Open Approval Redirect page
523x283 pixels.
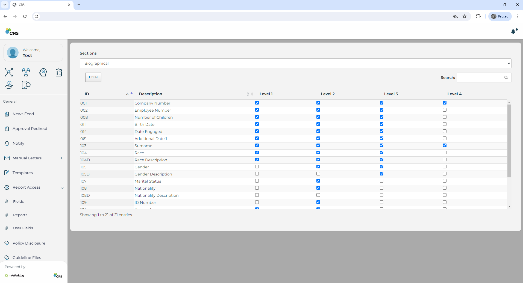tap(30, 129)
